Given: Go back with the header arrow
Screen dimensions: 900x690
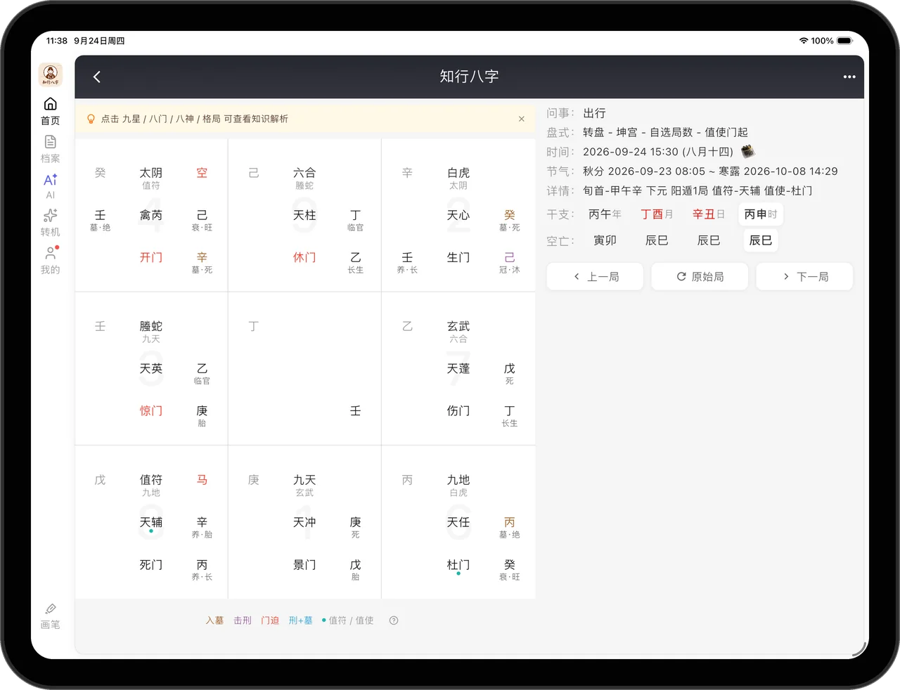Looking at the screenshot, I should pos(97,77).
